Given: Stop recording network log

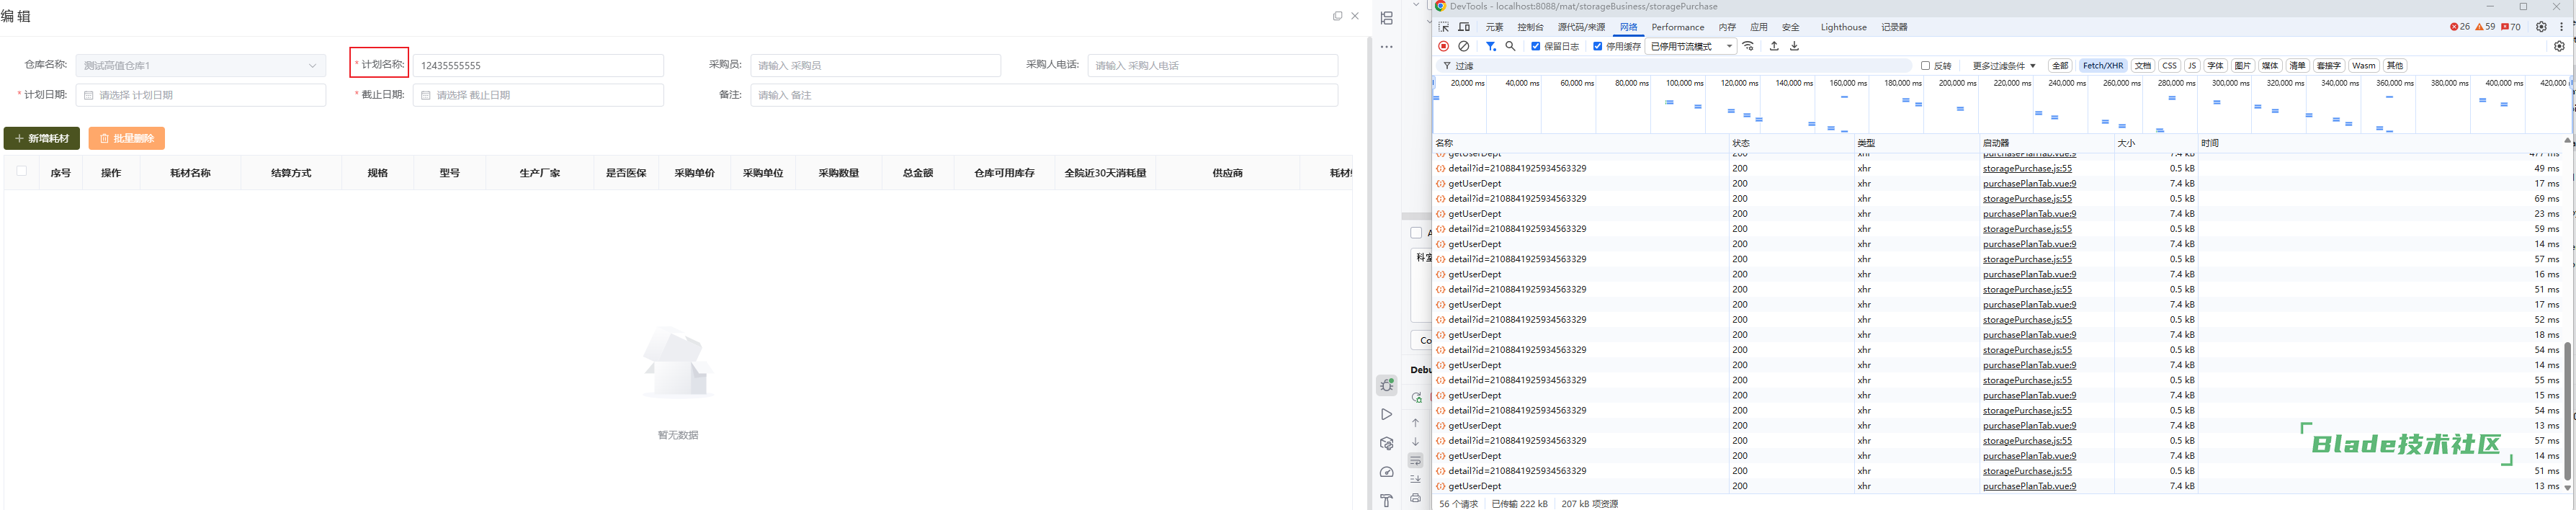Looking at the screenshot, I should 1443,46.
